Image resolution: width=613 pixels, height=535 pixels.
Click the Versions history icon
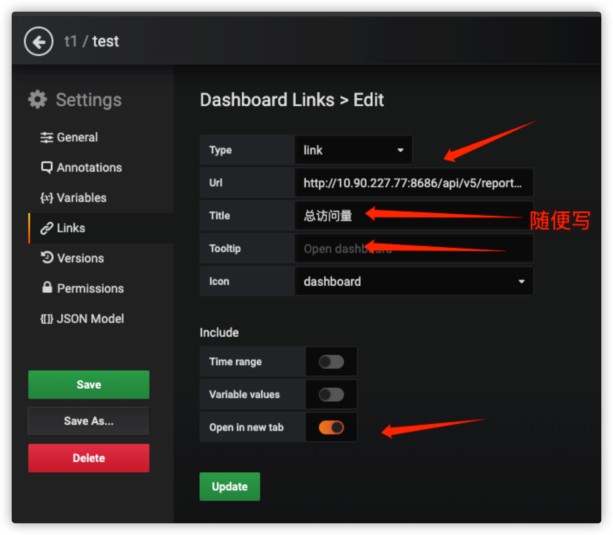47,257
